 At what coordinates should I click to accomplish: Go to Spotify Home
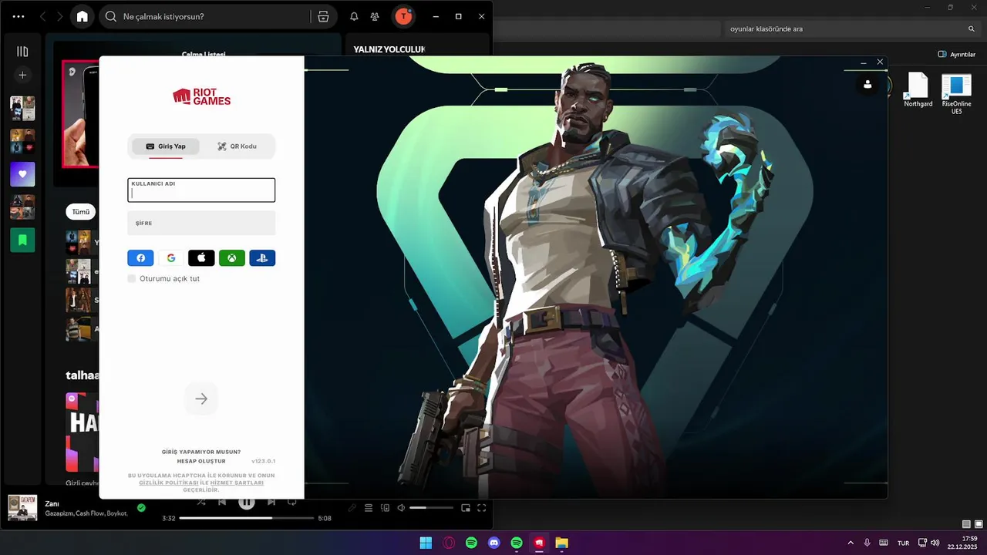83,16
